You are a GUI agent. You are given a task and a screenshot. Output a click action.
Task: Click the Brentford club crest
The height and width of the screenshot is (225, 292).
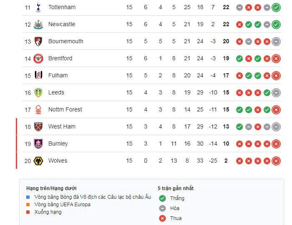point(38,58)
